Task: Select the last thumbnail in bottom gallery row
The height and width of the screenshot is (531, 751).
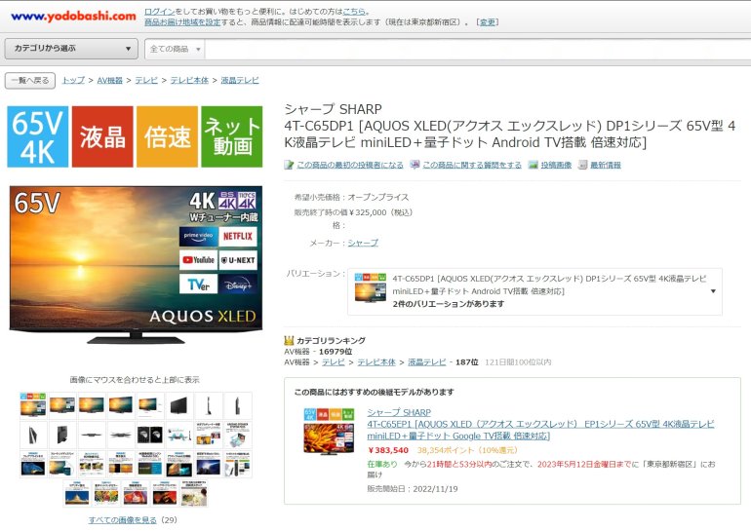Action: 194,493
